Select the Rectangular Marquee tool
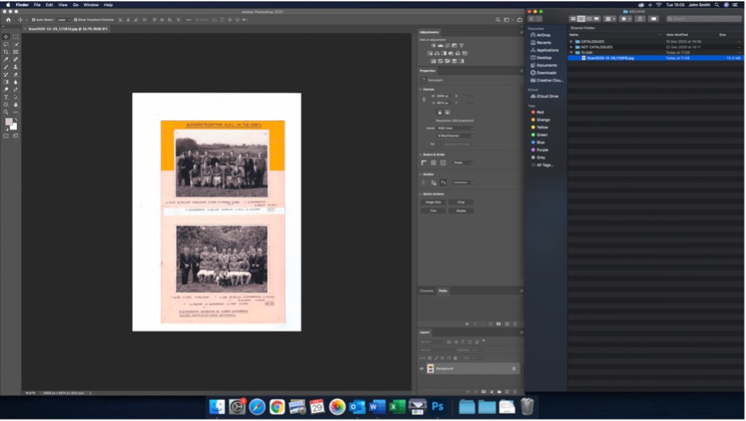 point(16,37)
